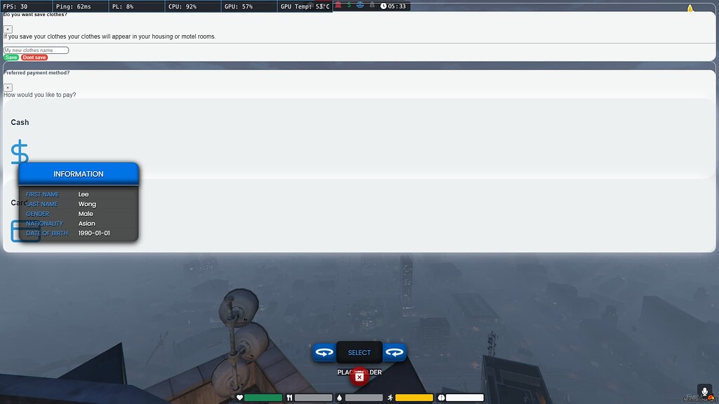This screenshot has width=719, height=404.
Task: Click the running stamina icon in the HUD
Action: click(x=390, y=397)
